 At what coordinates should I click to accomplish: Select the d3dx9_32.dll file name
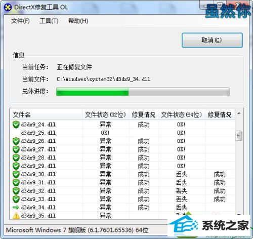38,191
